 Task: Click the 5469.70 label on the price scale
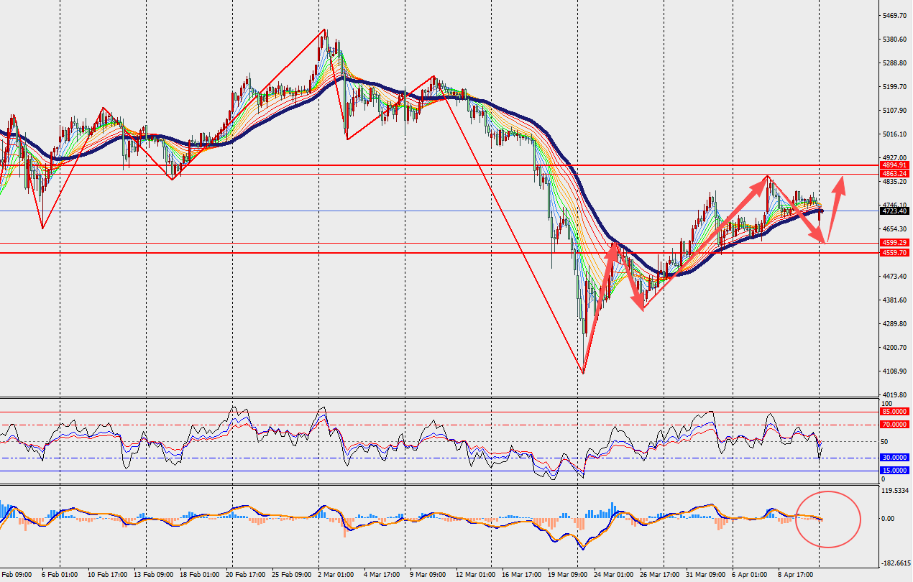tap(896, 16)
